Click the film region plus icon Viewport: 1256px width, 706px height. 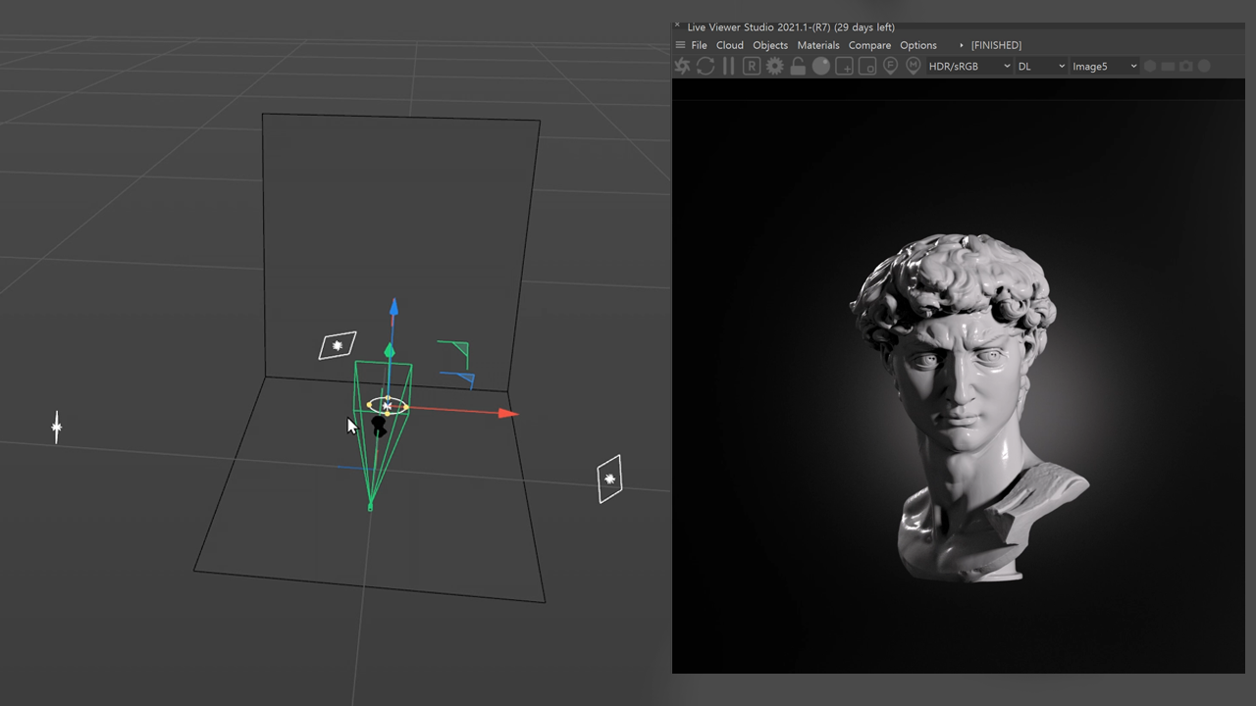(x=844, y=66)
